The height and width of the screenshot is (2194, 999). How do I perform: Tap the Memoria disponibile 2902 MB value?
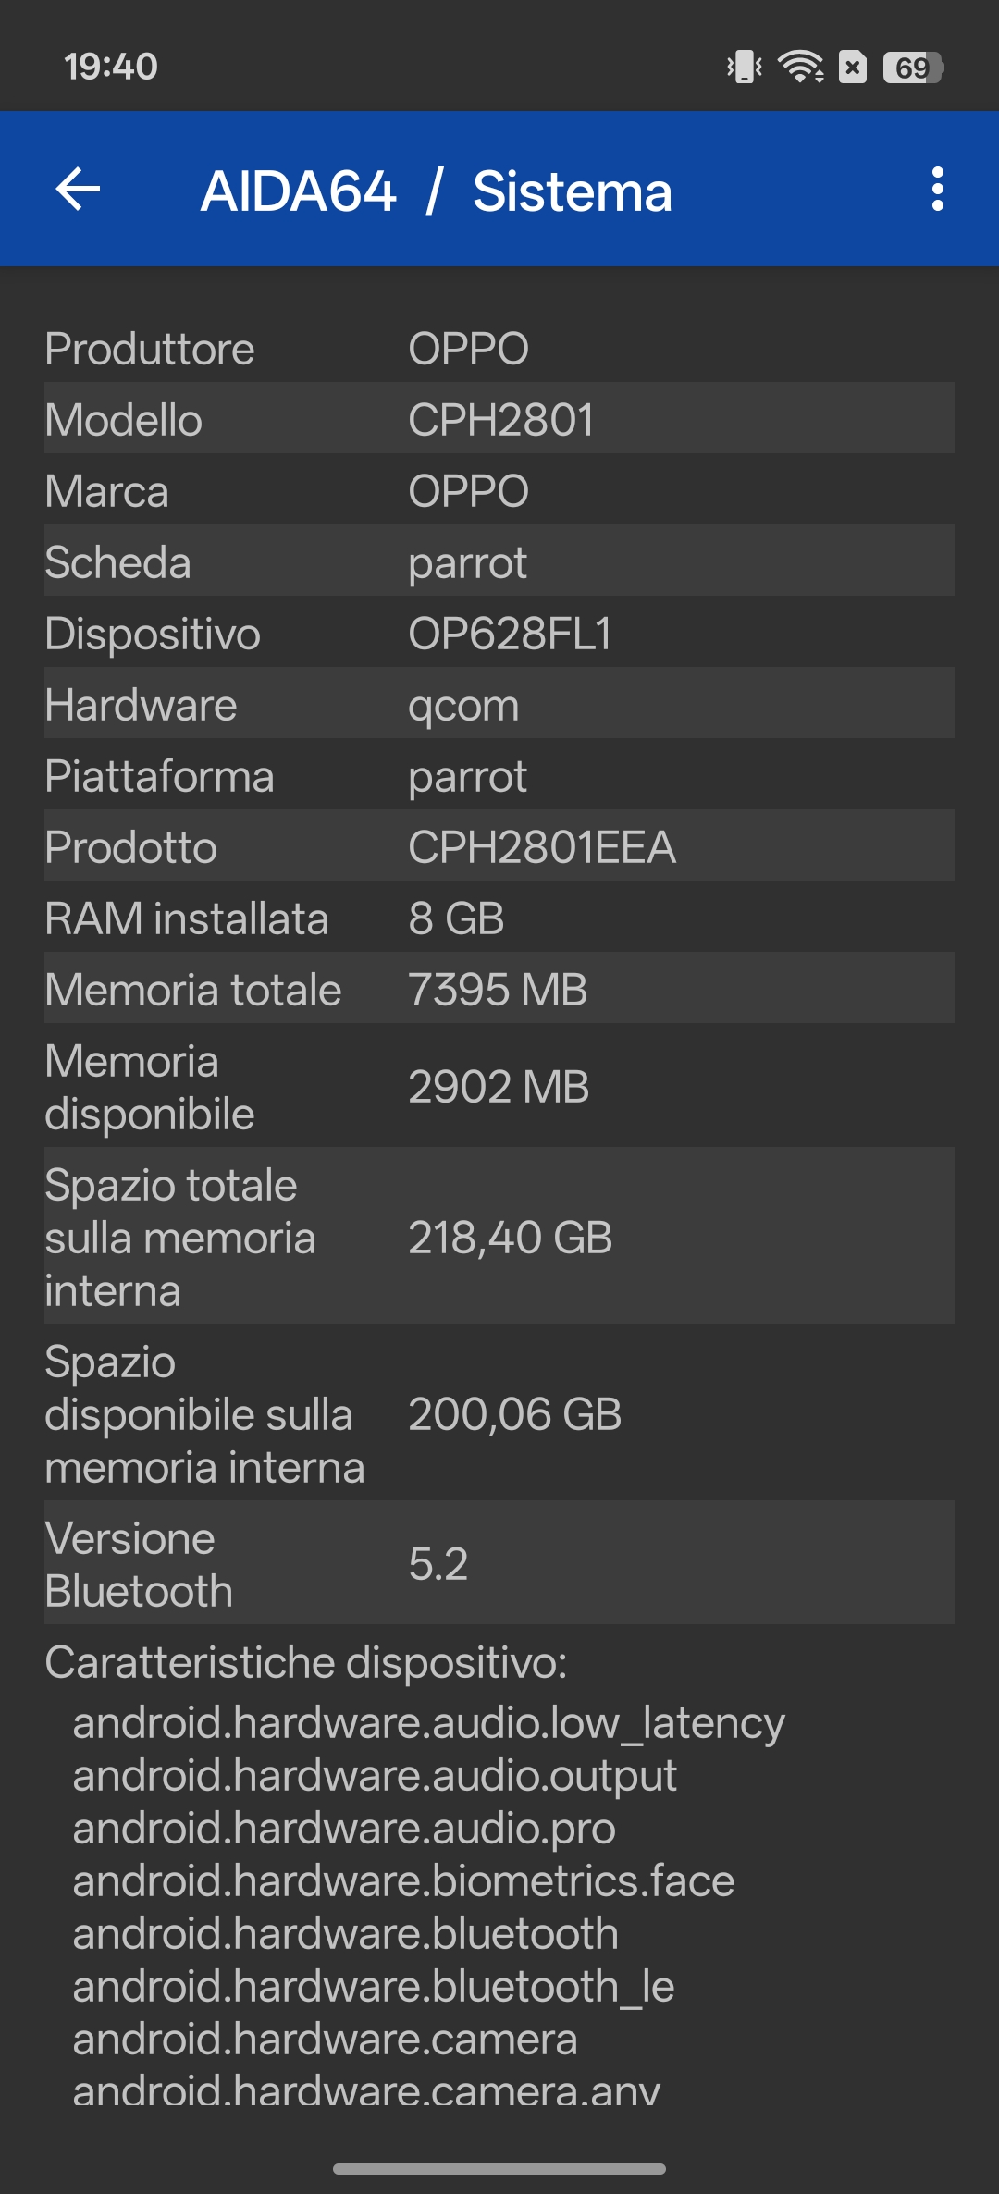pos(499,1087)
